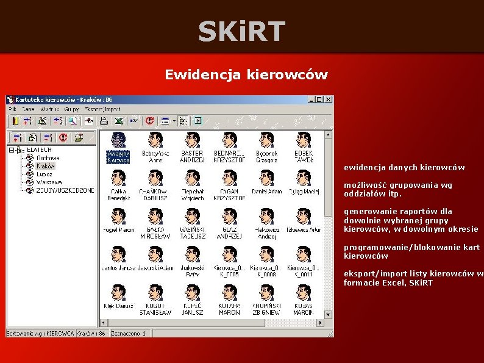The height and width of the screenshot is (363, 484).
Task: Click the list view mode icon
Action: tap(165, 121)
